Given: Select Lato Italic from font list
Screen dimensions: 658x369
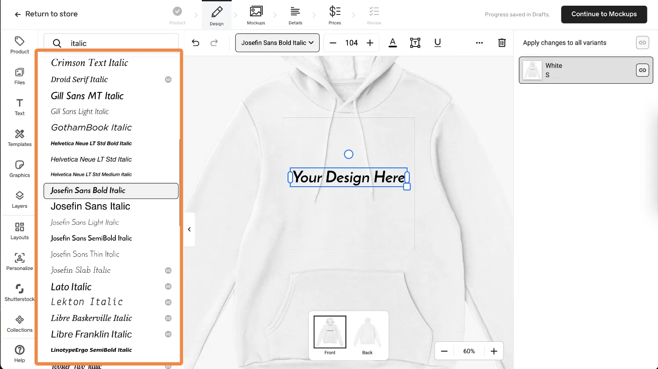Looking at the screenshot, I should click(x=72, y=287).
